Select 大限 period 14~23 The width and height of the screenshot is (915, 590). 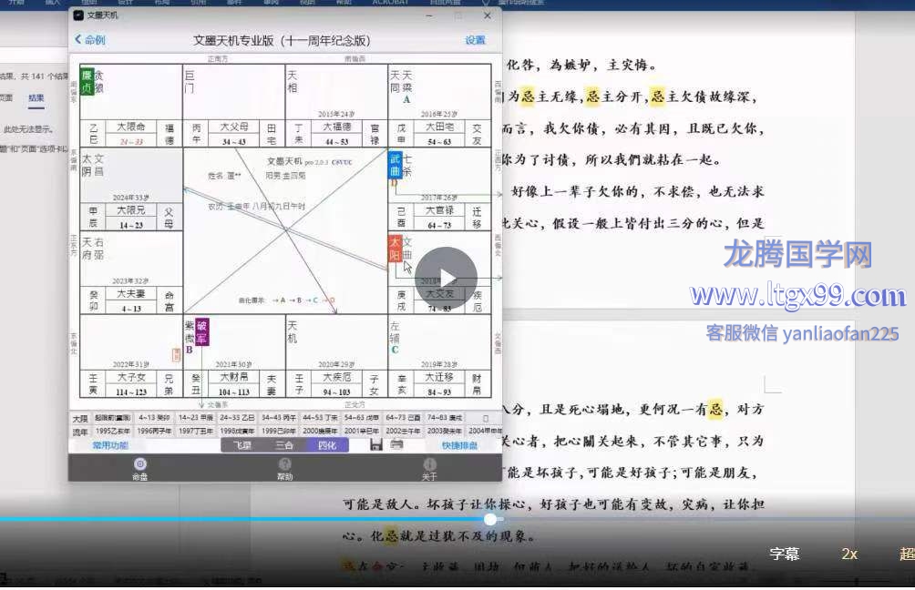click(x=196, y=418)
